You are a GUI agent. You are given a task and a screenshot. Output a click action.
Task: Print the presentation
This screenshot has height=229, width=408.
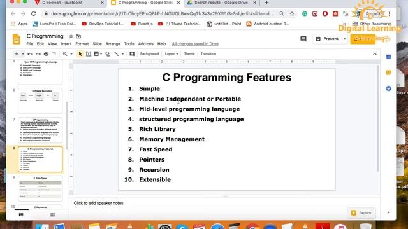(x=46, y=53)
